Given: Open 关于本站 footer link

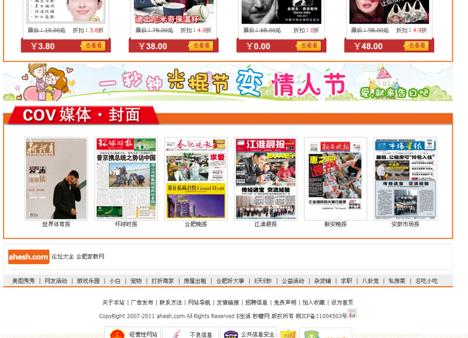Looking at the screenshot, I should pyautogui.click(x=113, y=303).
